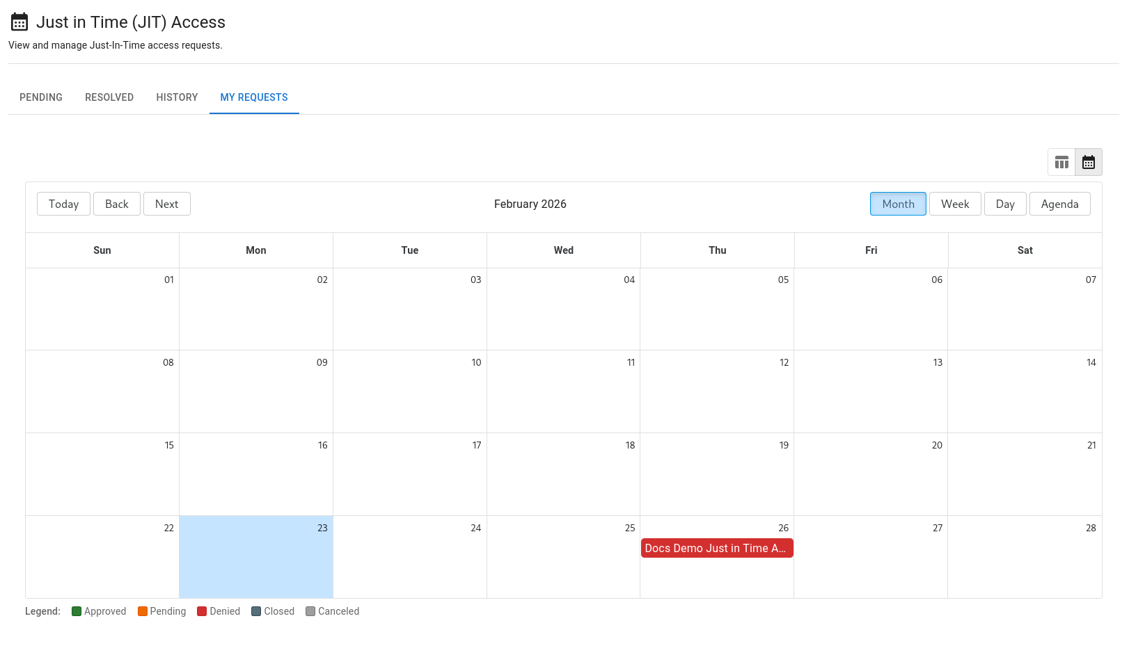Click the green Approved legend swatch
The width and height of the screenshot is (1129, 646).
(x=77, y=611)
